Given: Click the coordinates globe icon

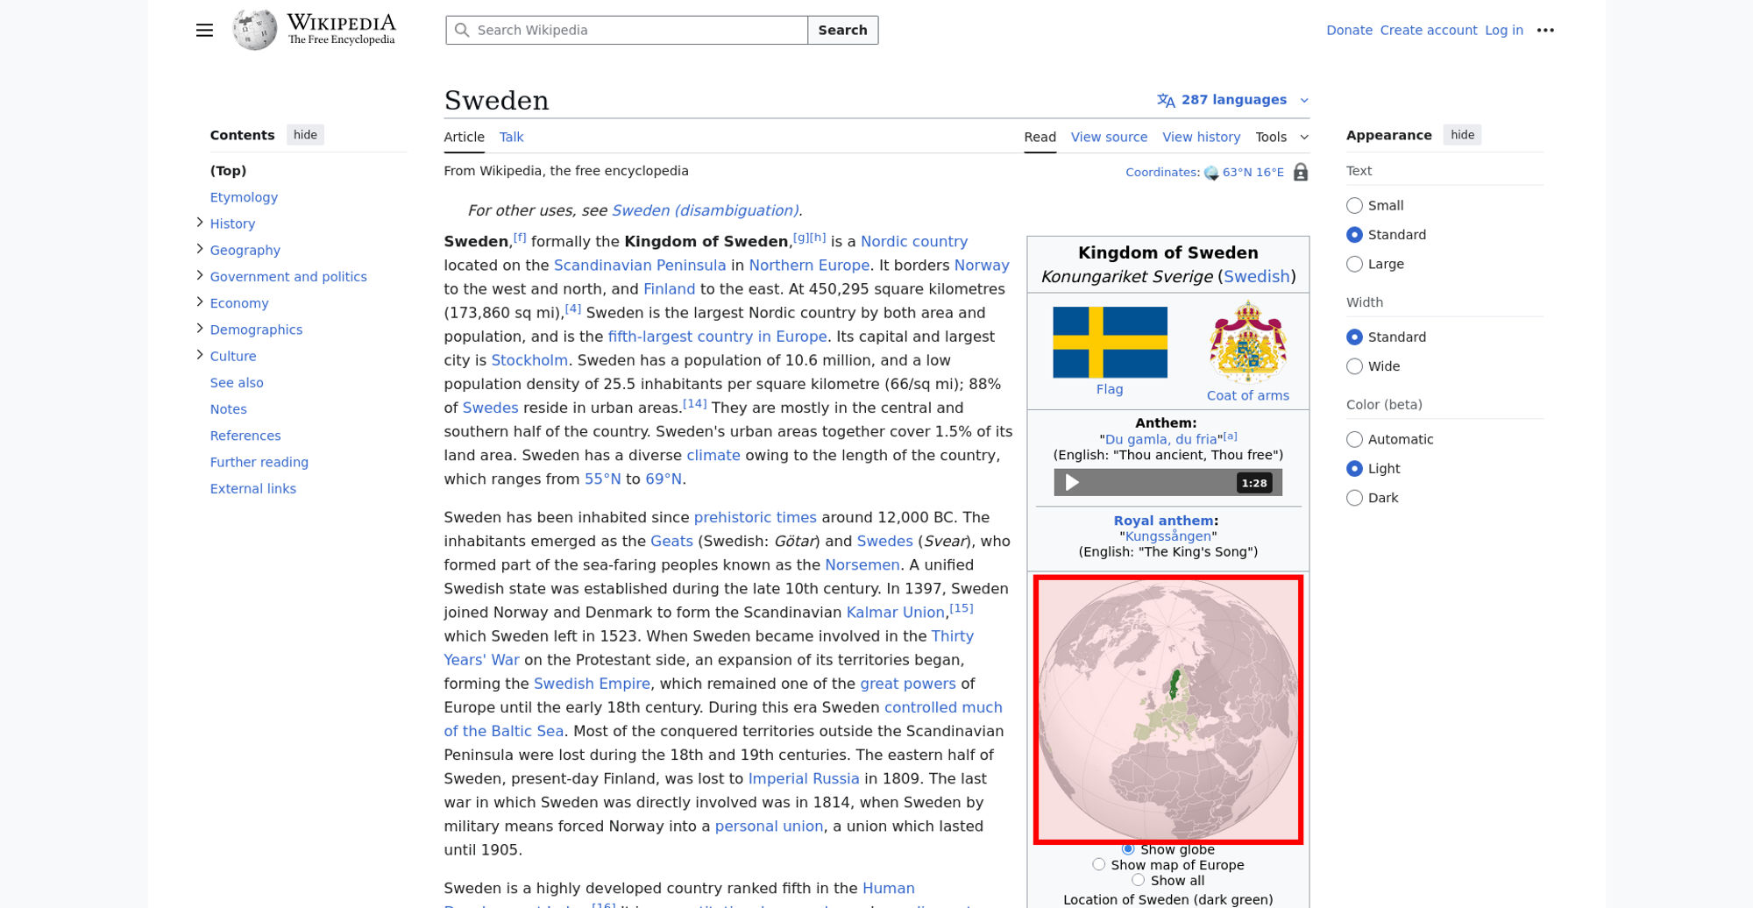Looking at the screenshot, I should pos(1211,173).
